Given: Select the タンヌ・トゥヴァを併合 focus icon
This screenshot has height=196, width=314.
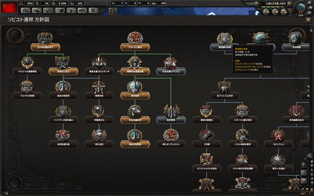Looking at the screenshot, I should pos(207,160).
